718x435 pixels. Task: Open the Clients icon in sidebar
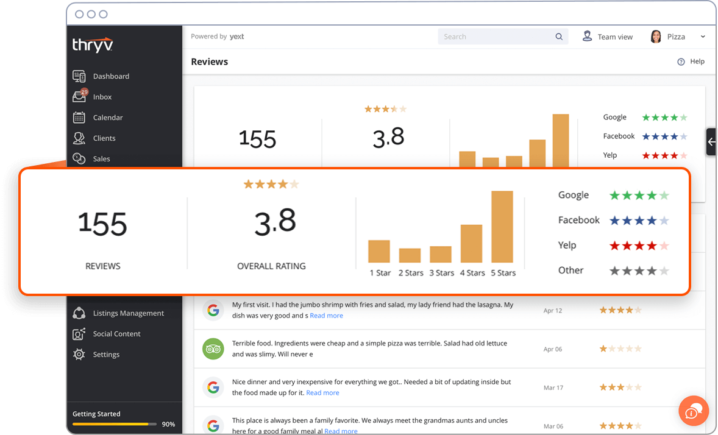[79, 138]
